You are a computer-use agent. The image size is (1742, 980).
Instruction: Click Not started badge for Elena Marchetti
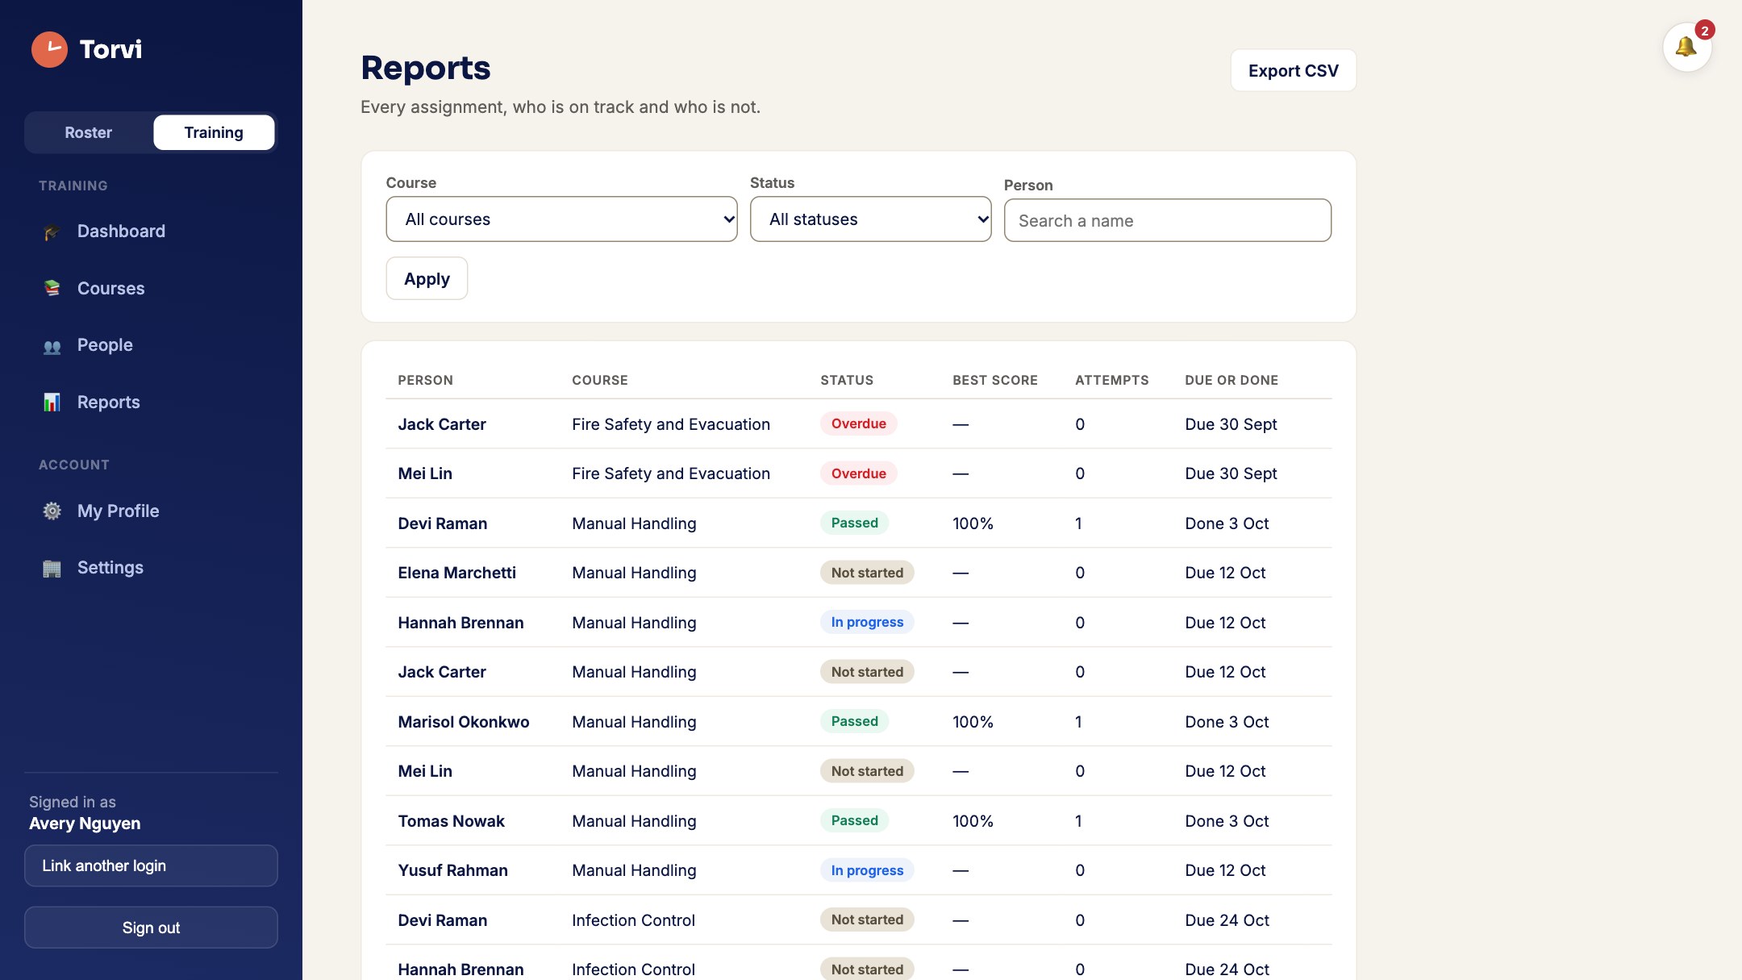tap(867, 573)
